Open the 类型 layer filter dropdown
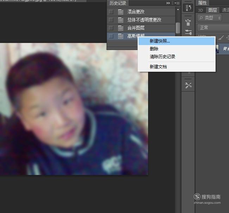Image resolution: width=229 pixels, height=213 pixels. 209,18
